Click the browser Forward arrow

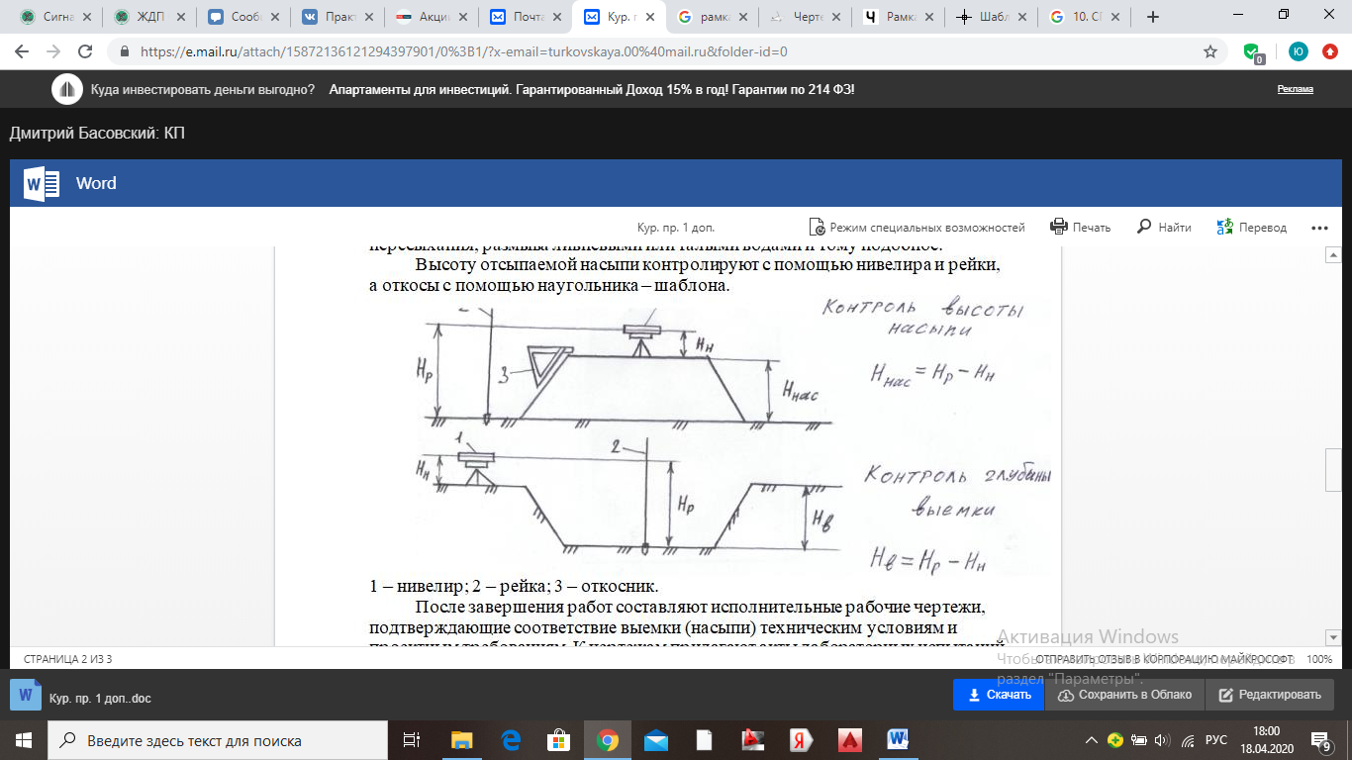(x=53, y=51)
